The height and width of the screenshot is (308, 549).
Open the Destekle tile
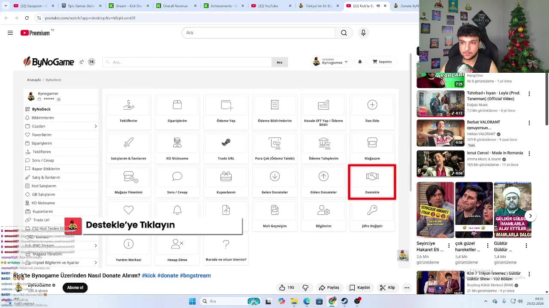click(372, 182)
